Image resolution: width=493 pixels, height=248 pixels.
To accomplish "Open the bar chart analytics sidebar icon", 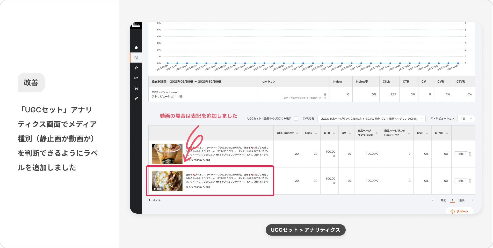I will (x=136, y=78).
